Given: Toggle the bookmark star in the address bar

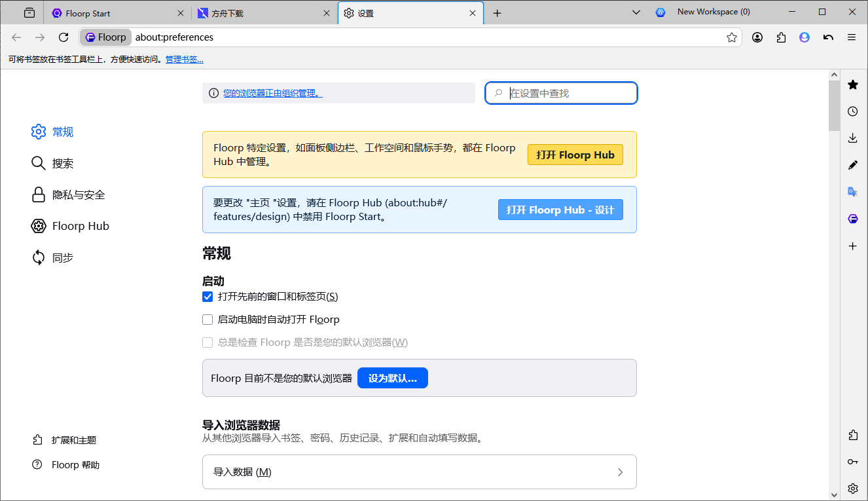Looking at the screenshot, I should [x=731, y=37].
